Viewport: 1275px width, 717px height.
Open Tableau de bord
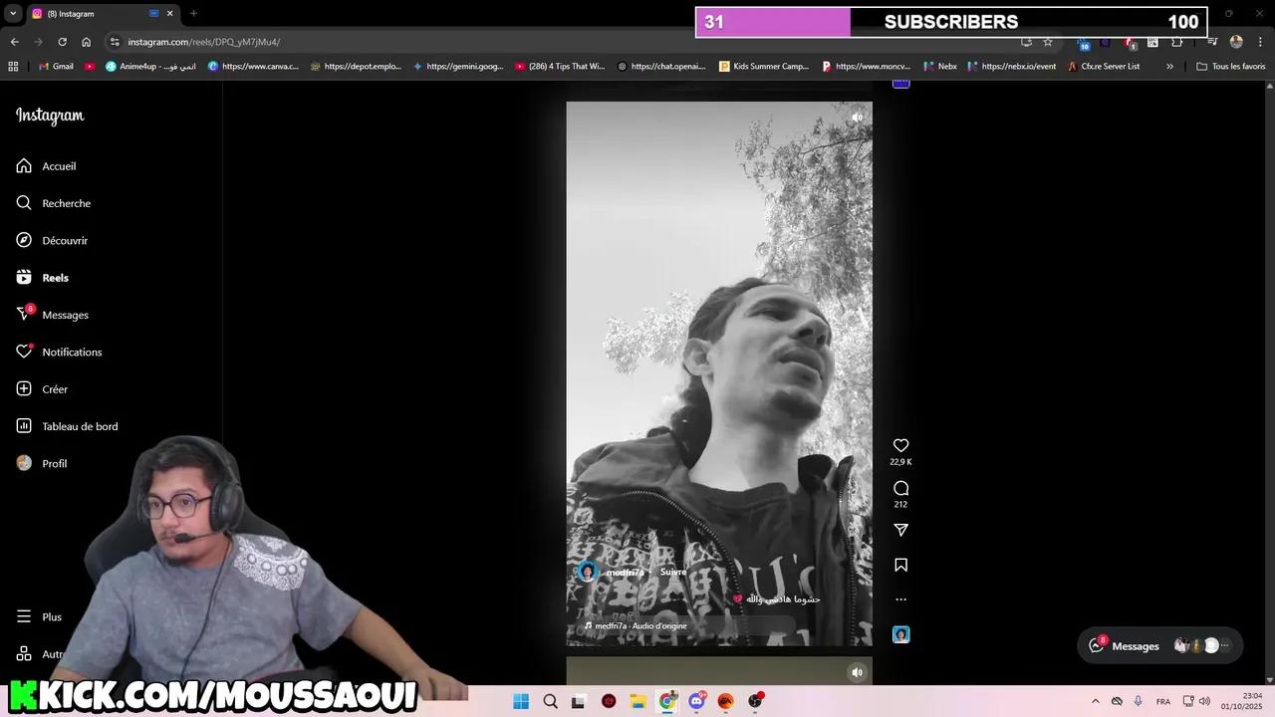point(80,426)
